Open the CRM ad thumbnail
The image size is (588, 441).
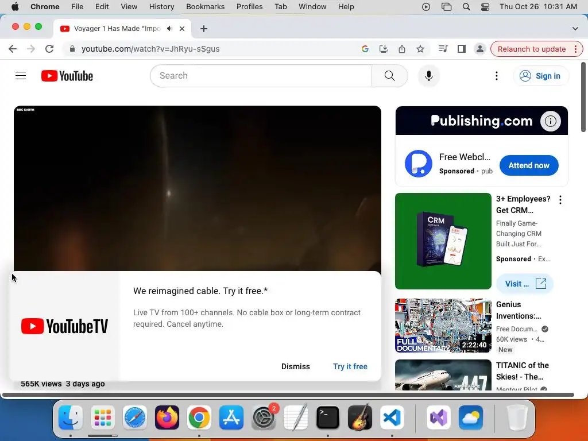point(443,241)
